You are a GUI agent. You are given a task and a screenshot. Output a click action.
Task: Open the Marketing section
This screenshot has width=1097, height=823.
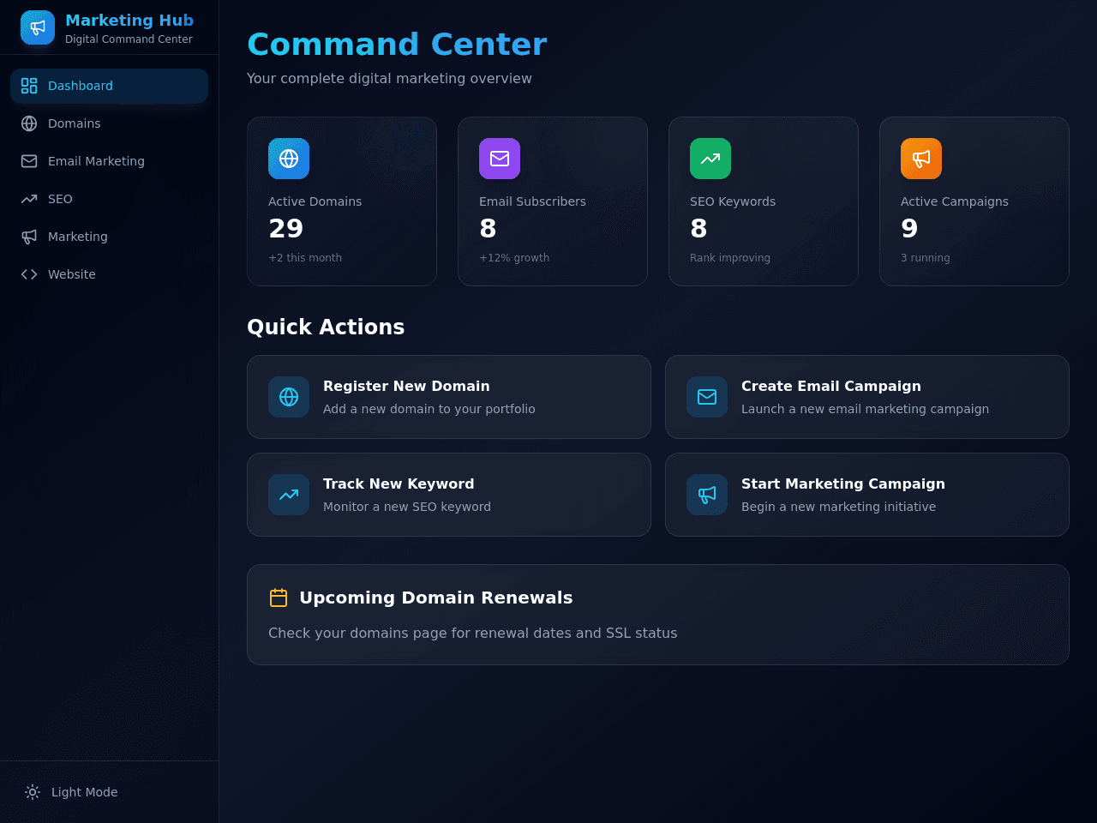click(109, 237)
